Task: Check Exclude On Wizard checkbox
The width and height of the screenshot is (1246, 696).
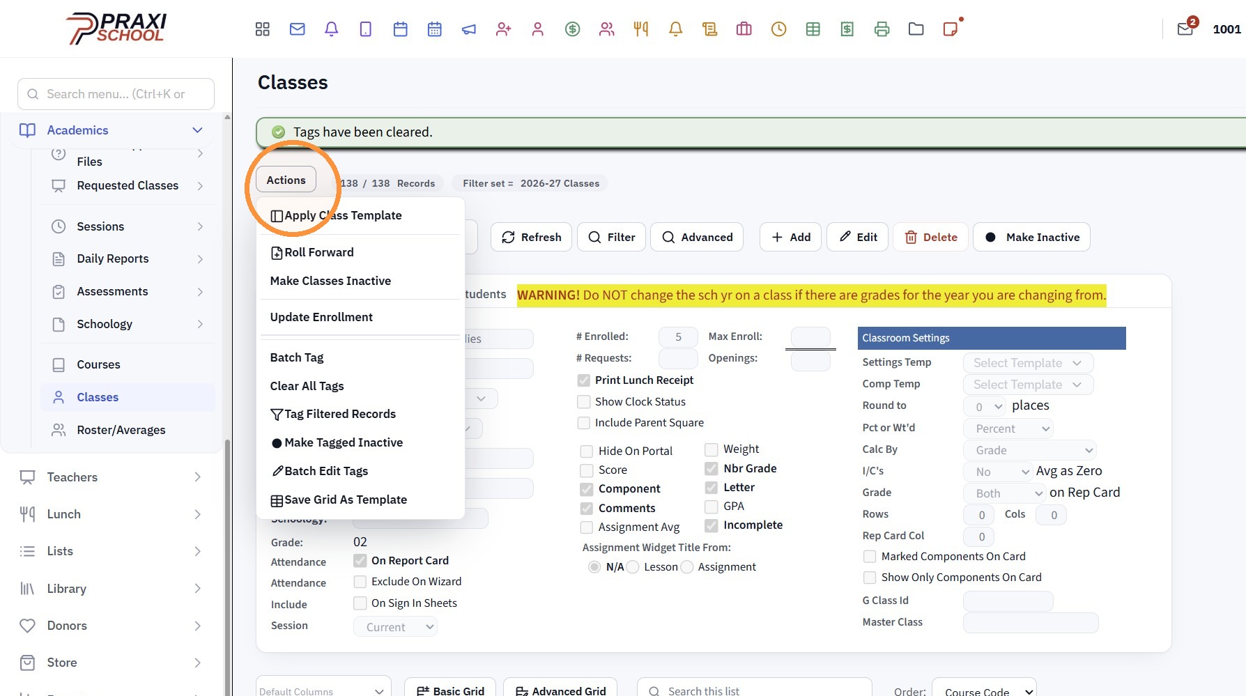Action: (360, 582)
